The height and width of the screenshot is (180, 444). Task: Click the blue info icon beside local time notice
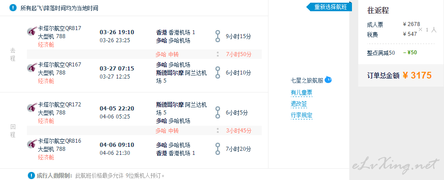click(x=13, y=8)
